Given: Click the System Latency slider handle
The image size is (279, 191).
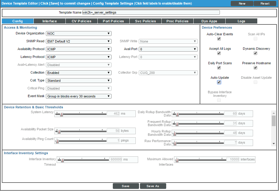Looking at the screenshot, I should click(x=62, y=114).
